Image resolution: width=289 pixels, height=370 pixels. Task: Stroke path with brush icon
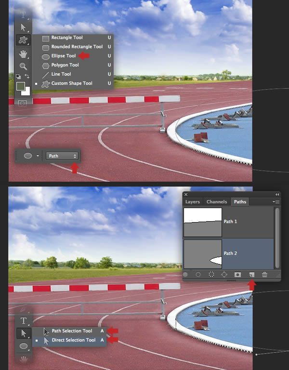click(x=198, y=275)
